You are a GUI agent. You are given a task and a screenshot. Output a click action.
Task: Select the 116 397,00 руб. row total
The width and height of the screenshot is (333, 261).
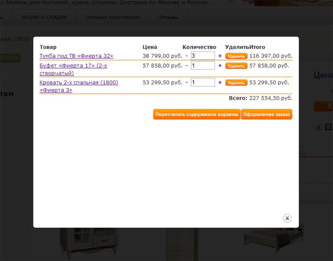(x=271, y=56)
